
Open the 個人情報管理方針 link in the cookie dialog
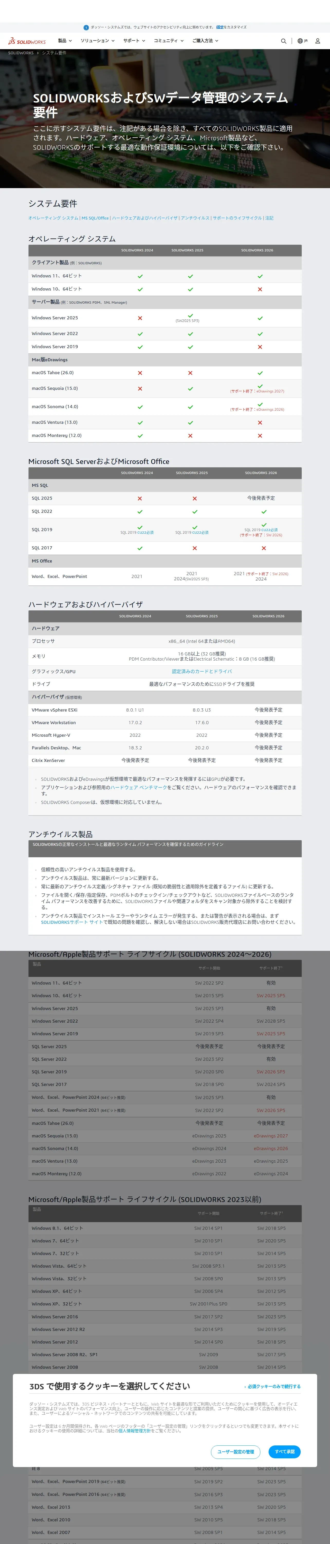tap(134, 1431)
